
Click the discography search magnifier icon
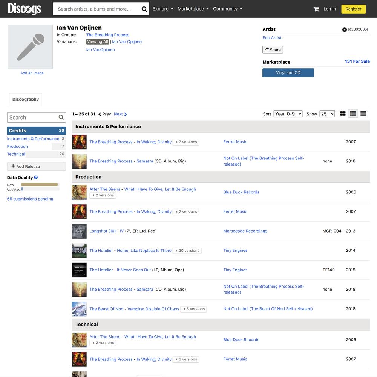[61, 117]
